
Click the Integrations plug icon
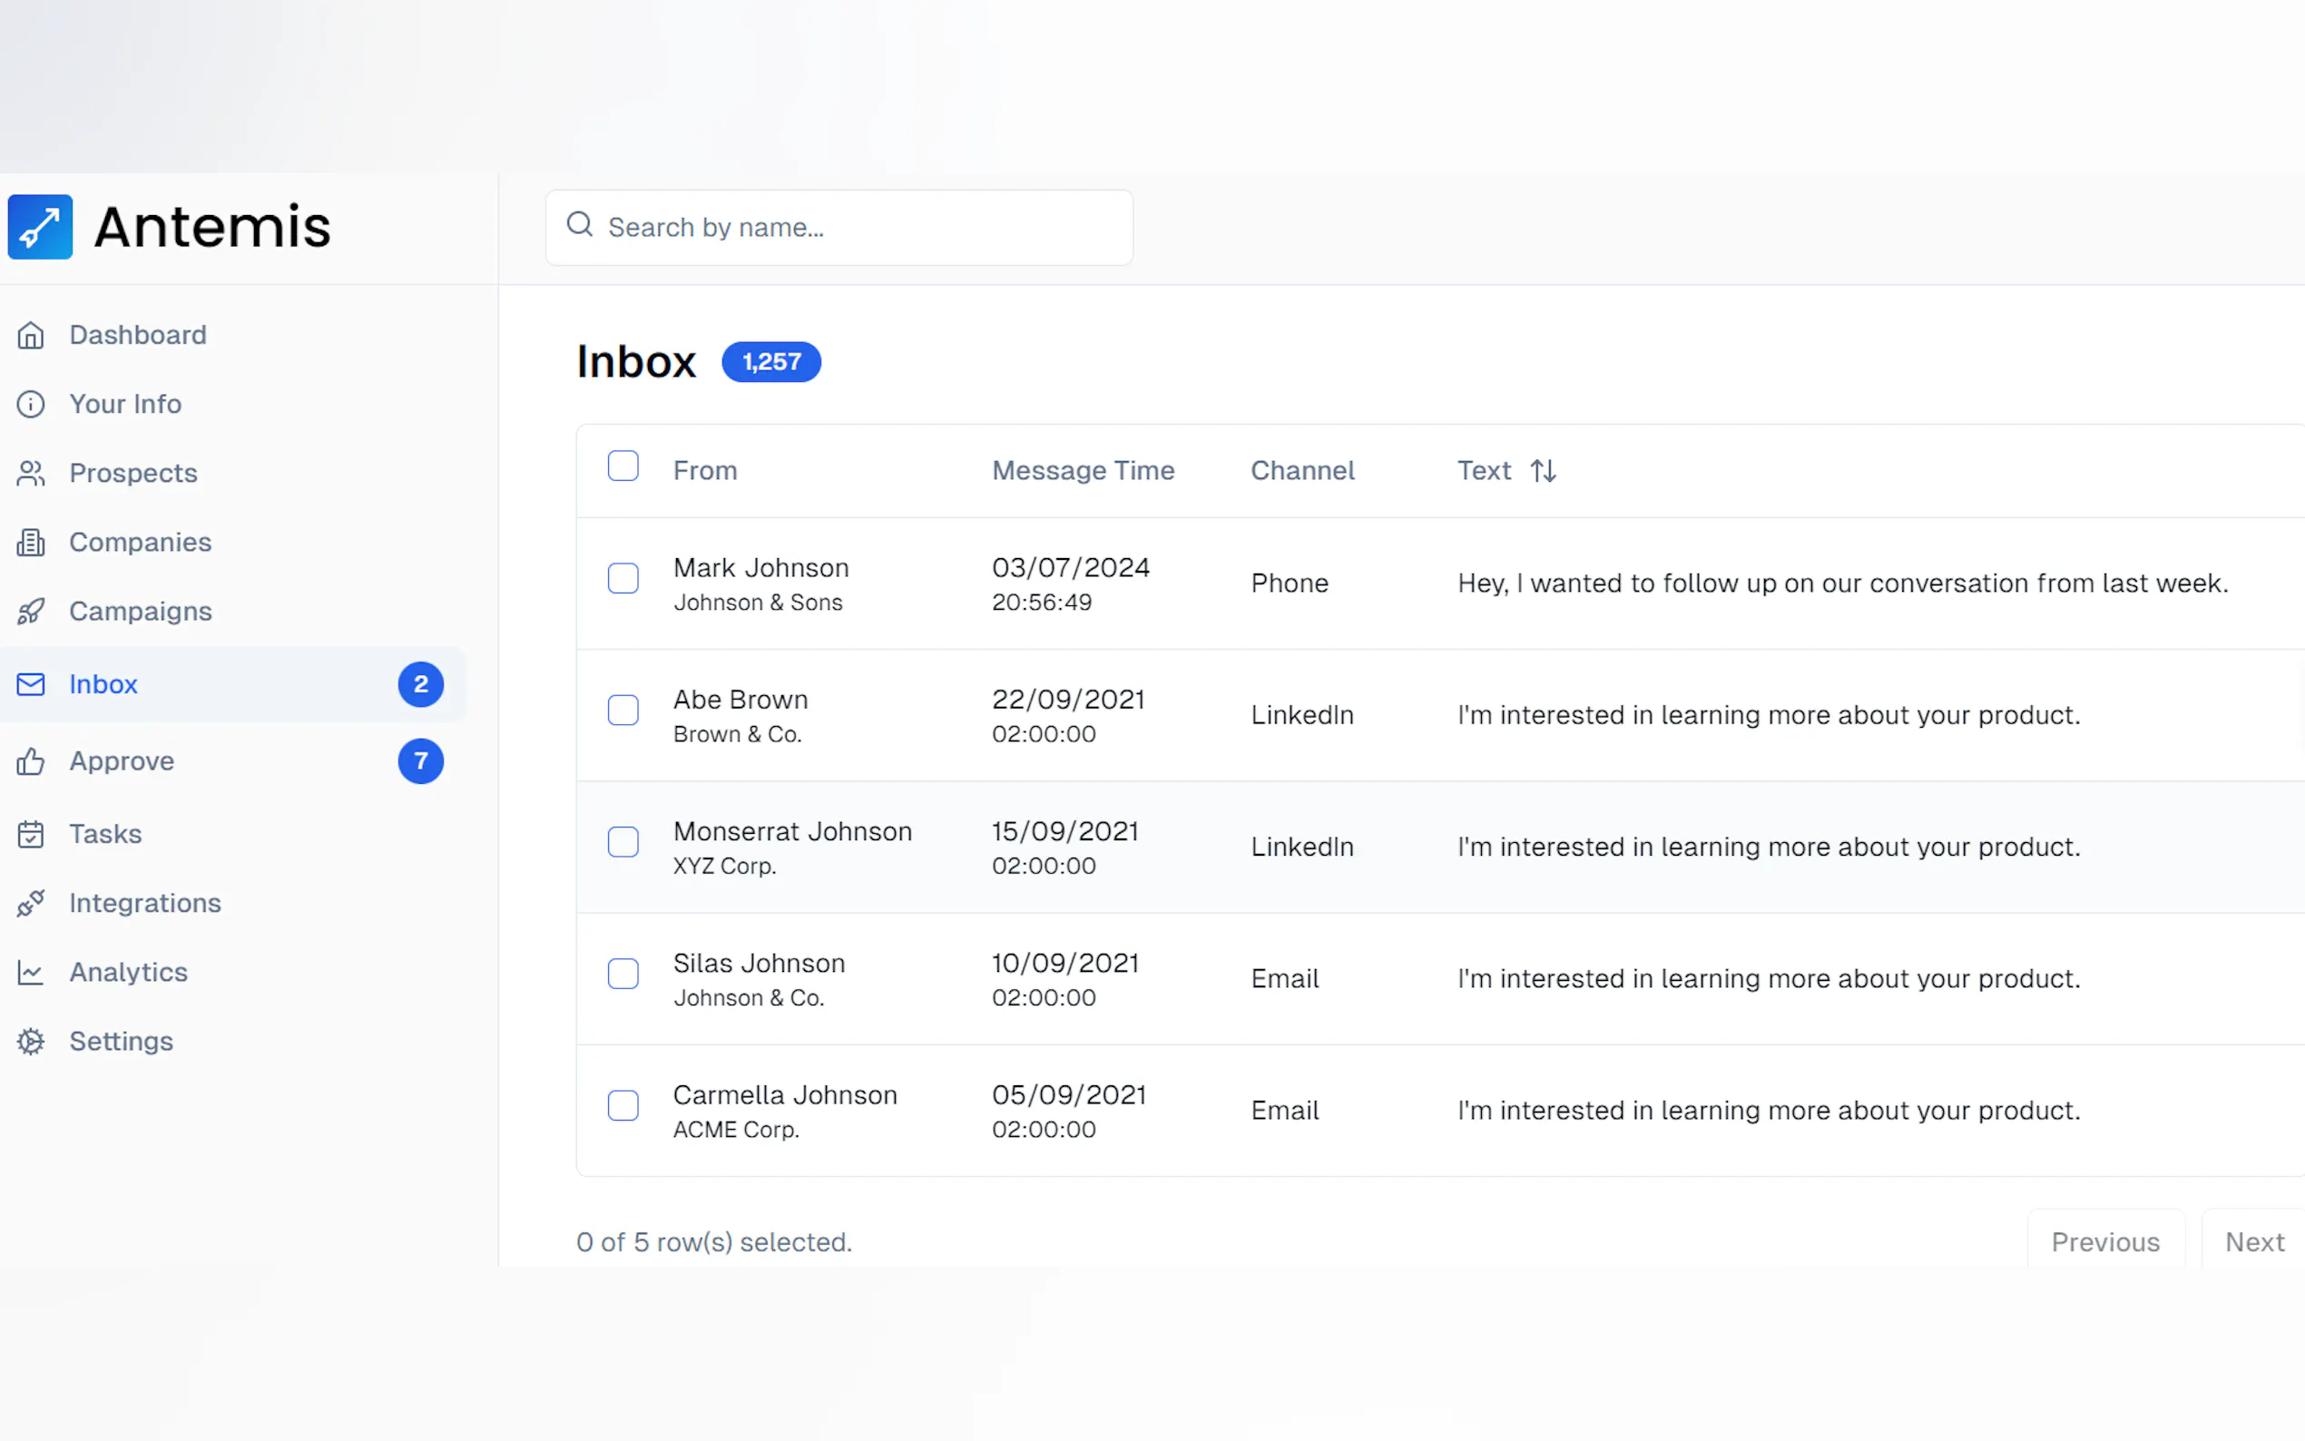(x=31, y=903)
